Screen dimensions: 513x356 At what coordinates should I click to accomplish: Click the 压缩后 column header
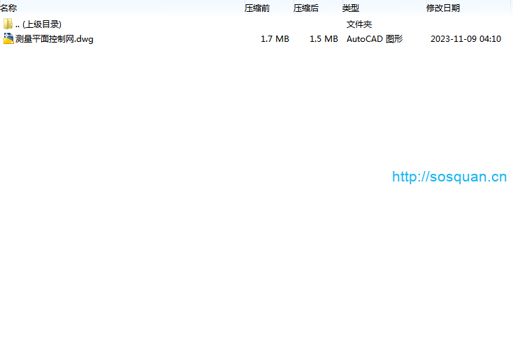pos(305,8)
